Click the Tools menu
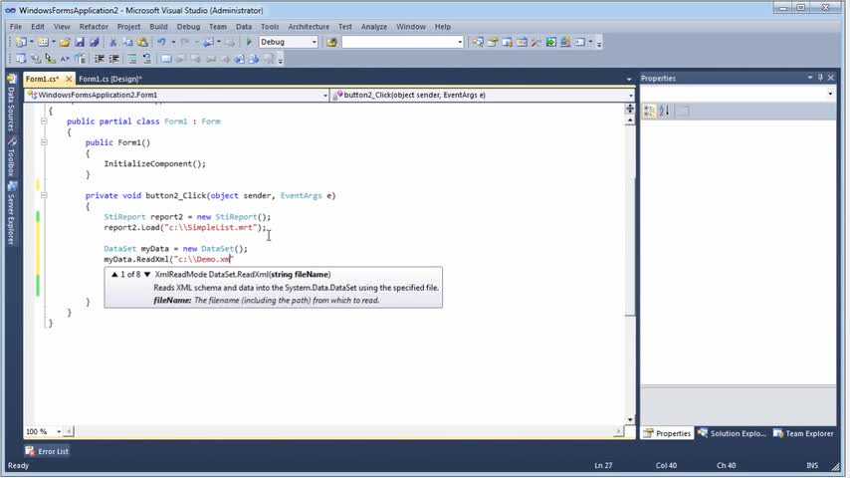 pyautogui.click(x=270, y=27)
